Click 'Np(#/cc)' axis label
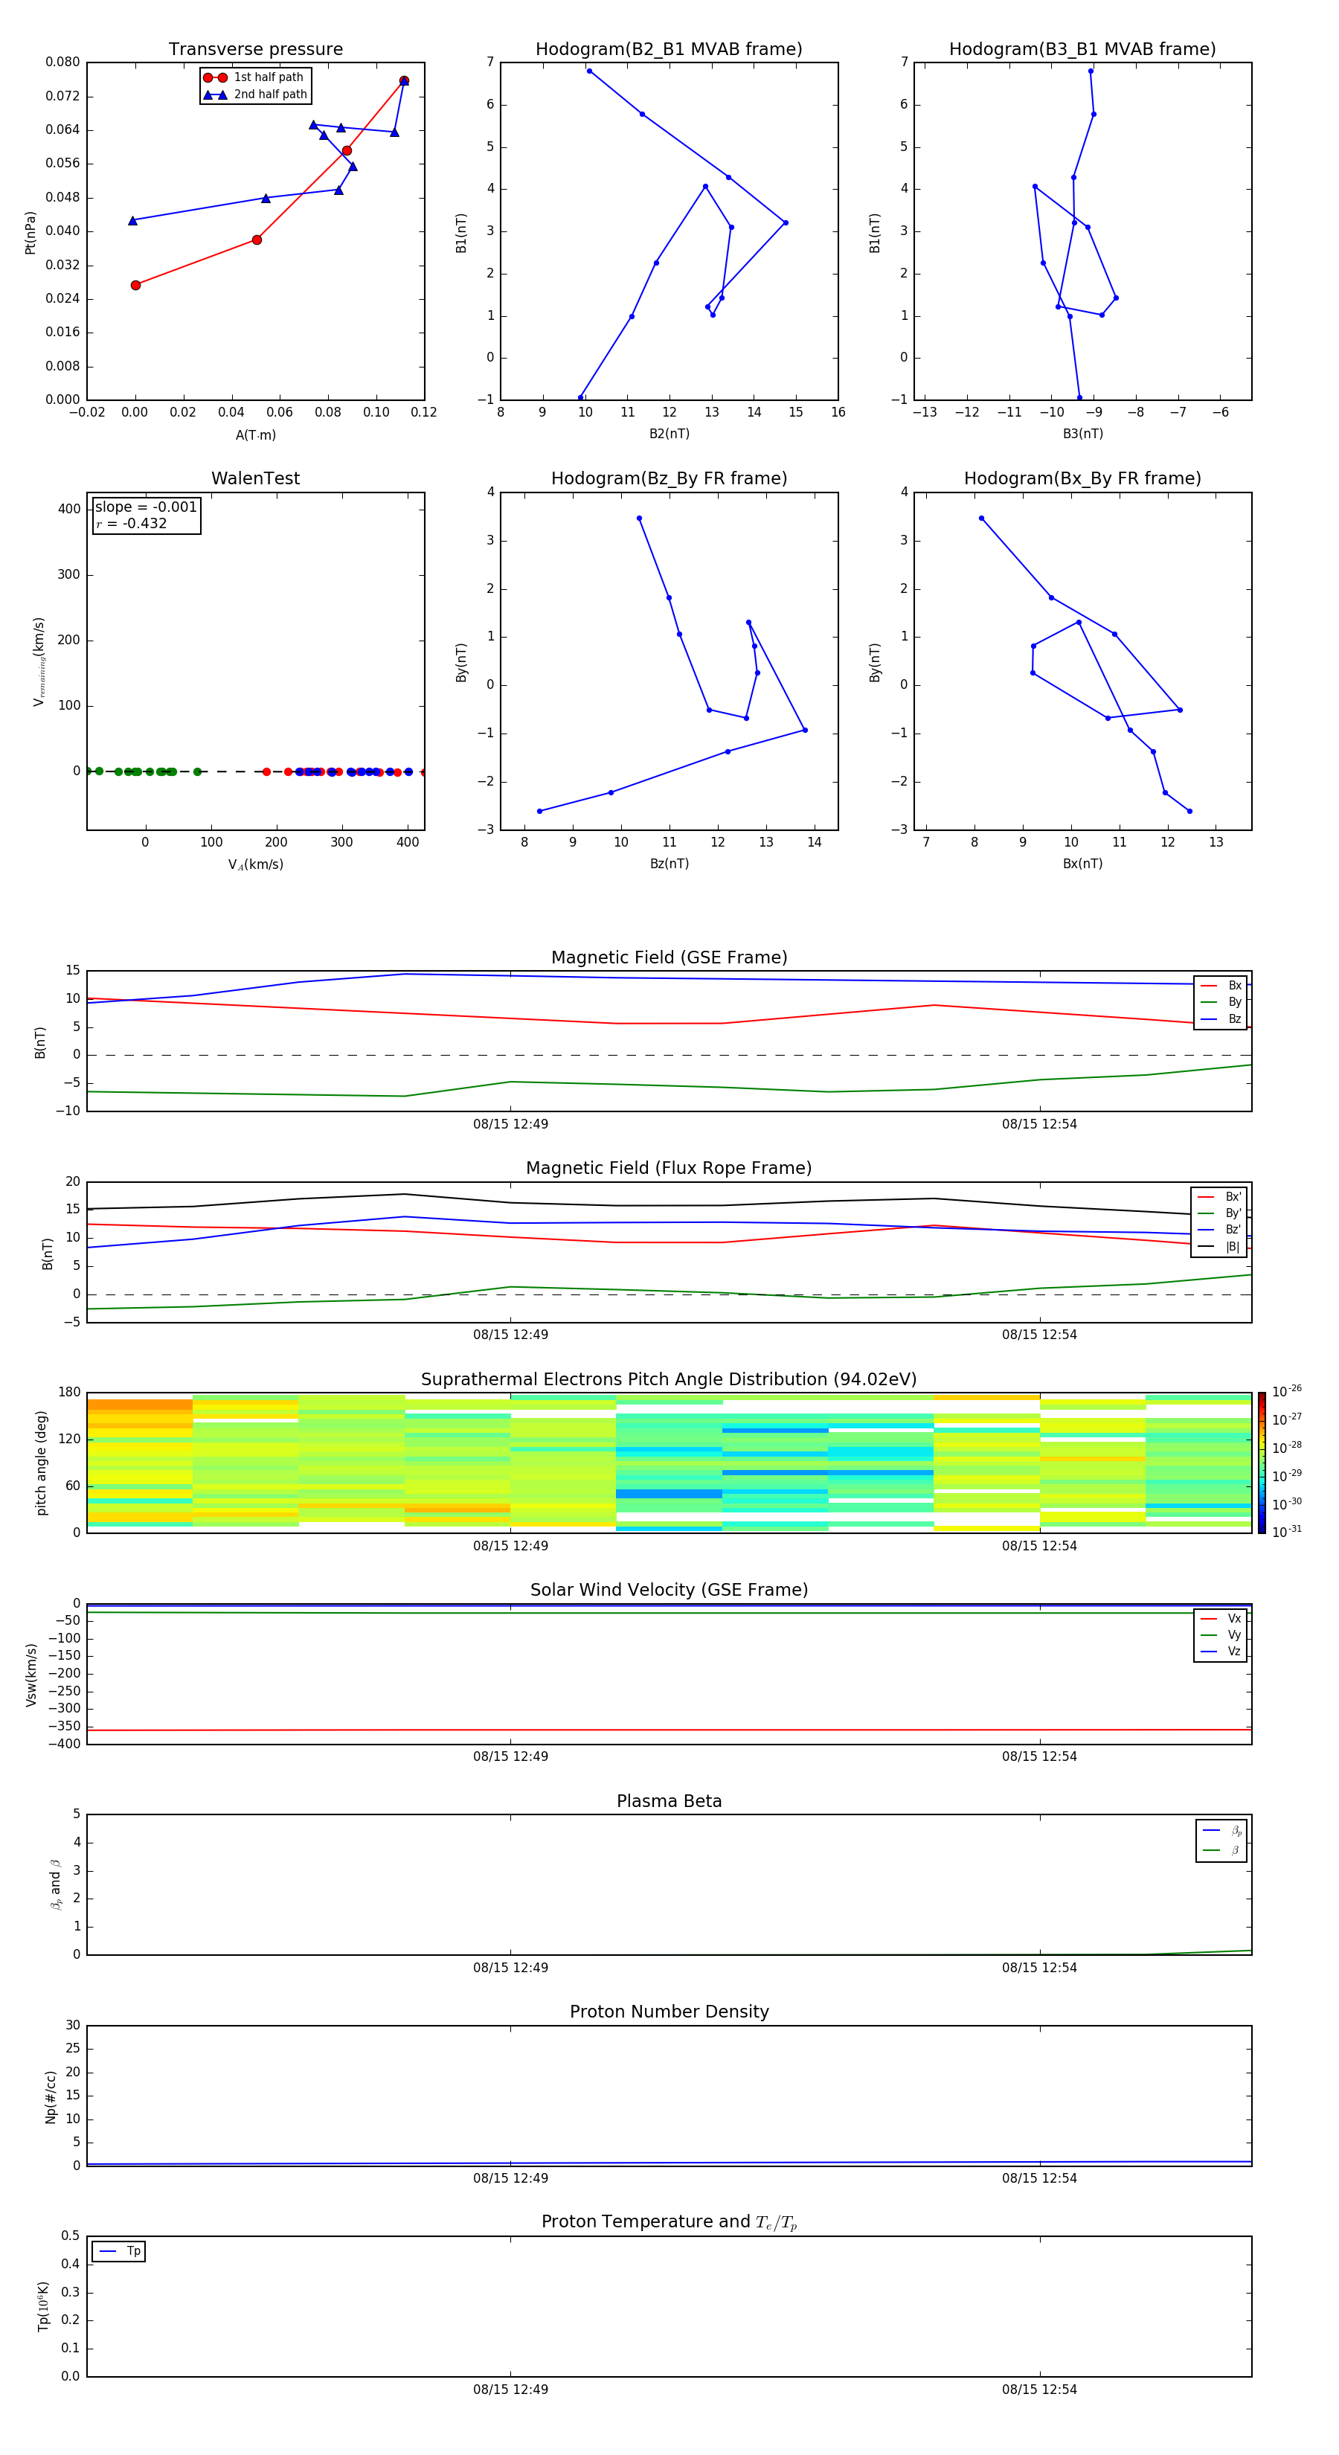The image size is (1339, 2455). point(51,2096)
